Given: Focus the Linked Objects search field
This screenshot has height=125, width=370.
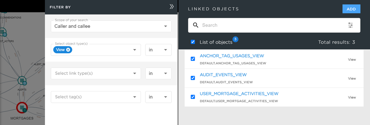Looking at the screenshot, I should pyautogui.click(x=274, y=25).
